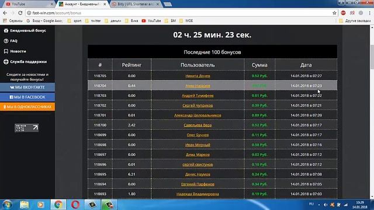This screenshot has height=210, width=374.
Task: Open user Никита Донев profile
Action: coord(198,76)
